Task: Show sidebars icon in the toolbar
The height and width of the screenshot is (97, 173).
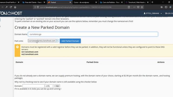Action: click(166, 7)
